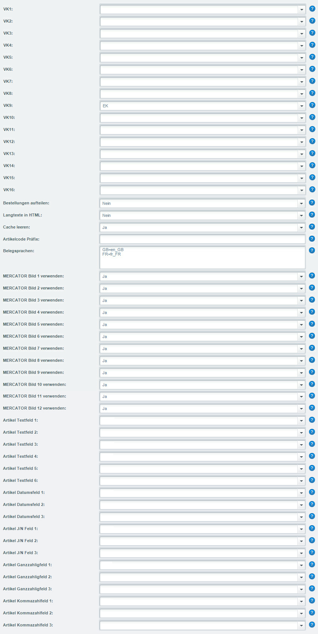Show help for Artikel J/N Feld 1

pyautogui.click(x=312, y=528)
